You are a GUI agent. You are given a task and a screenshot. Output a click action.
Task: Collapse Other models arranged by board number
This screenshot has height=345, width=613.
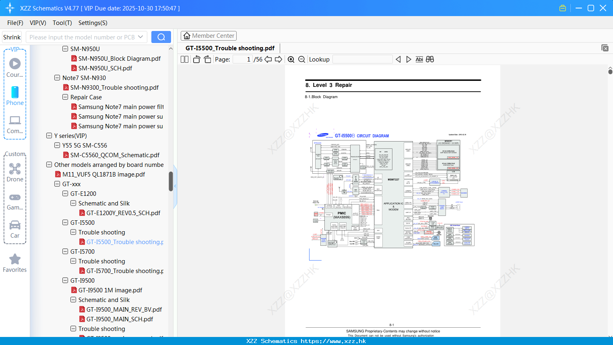pos(49,164)
